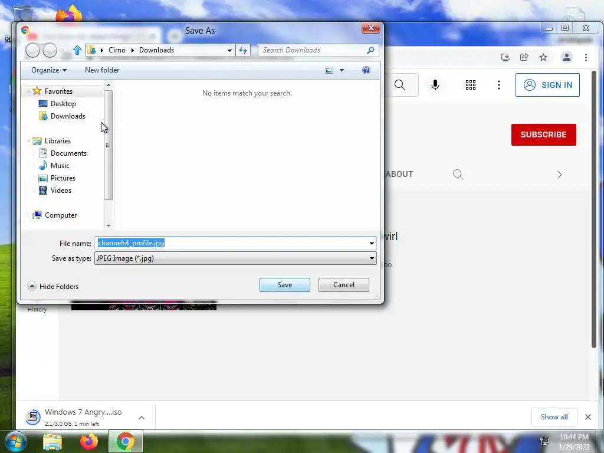Open Documents library
Image resolution: width=604 pixels, height=453 pixels.
click(68, 153)
